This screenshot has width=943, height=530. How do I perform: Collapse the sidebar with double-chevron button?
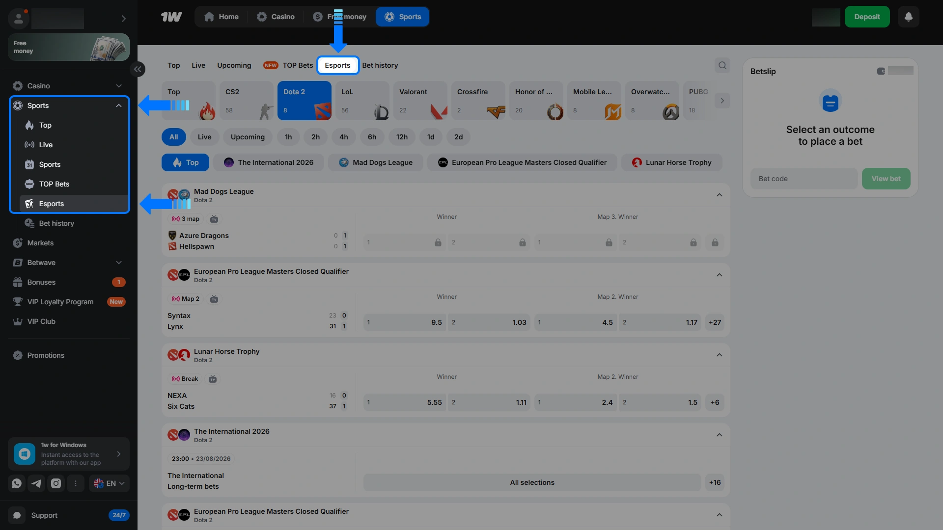click(138, 69)
